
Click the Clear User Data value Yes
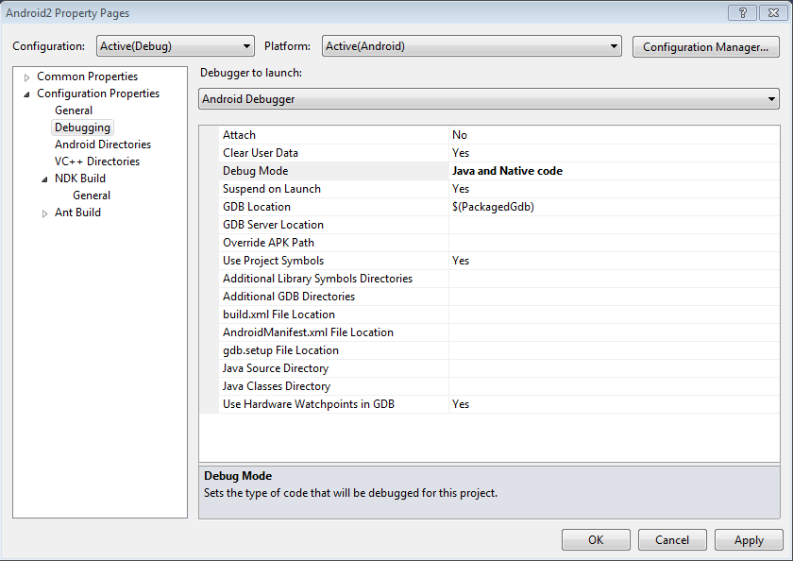coord(461,153)
